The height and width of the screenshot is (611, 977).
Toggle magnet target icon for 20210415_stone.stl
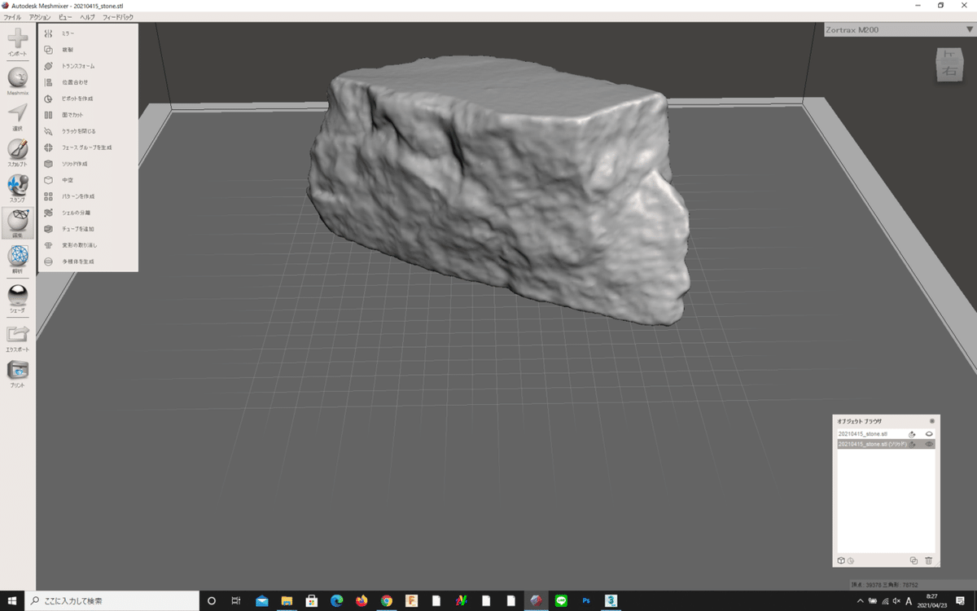pyautogui.click(x=913, y=434)
